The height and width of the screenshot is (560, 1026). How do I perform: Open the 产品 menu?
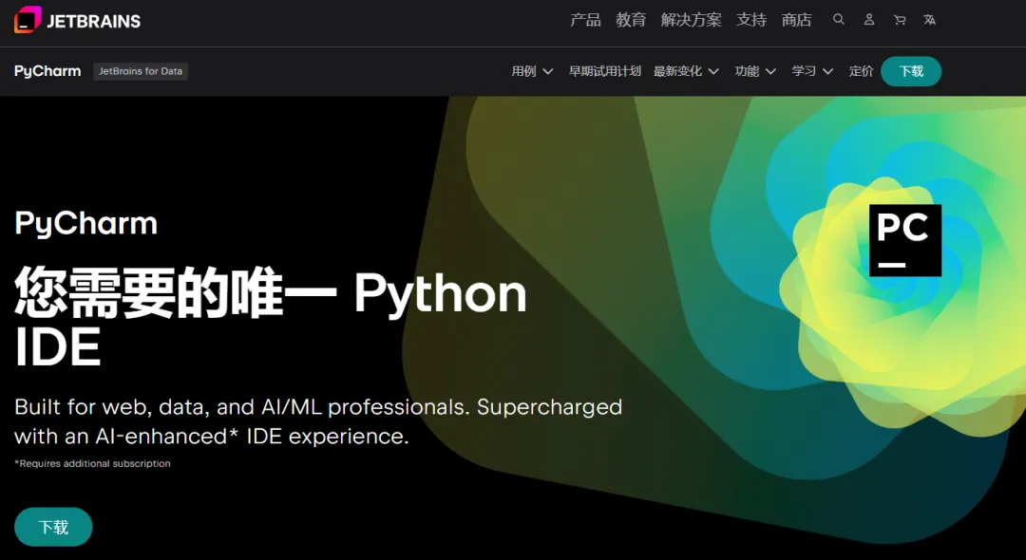click(x=585, y=20)
